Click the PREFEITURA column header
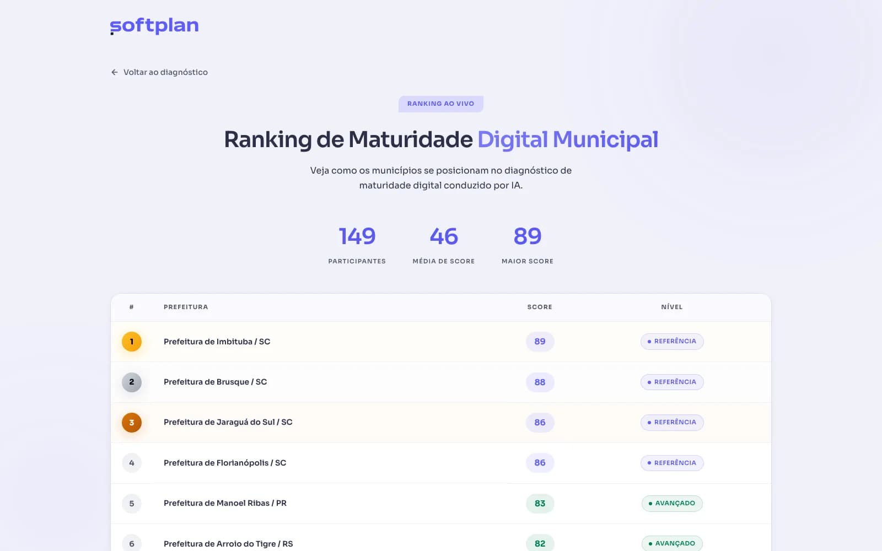 (x=186, y=307)
